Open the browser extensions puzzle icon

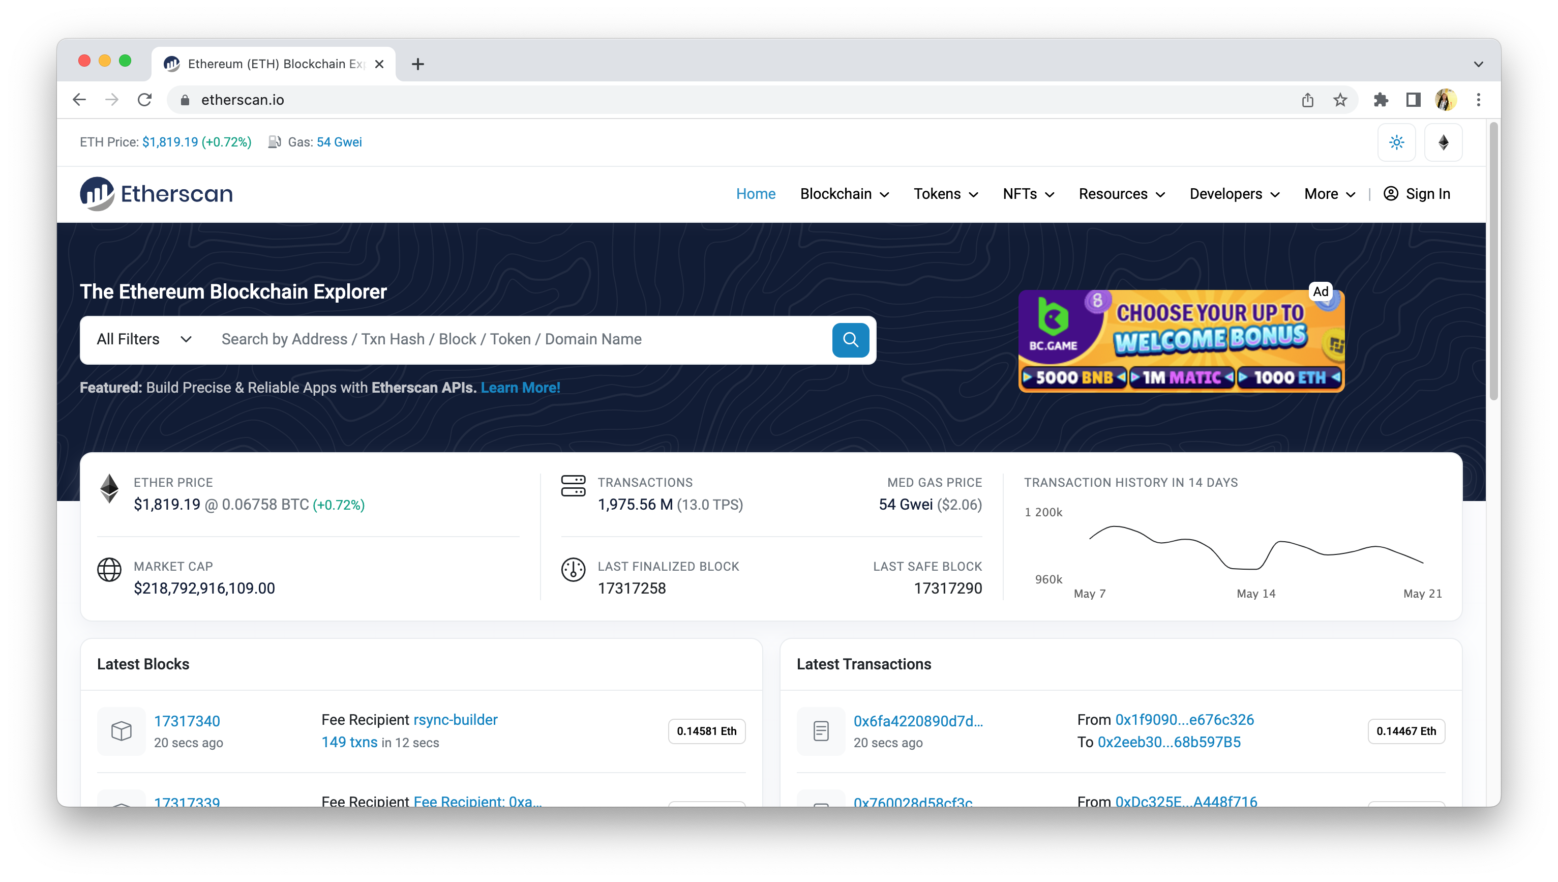tap(1381, 100)
